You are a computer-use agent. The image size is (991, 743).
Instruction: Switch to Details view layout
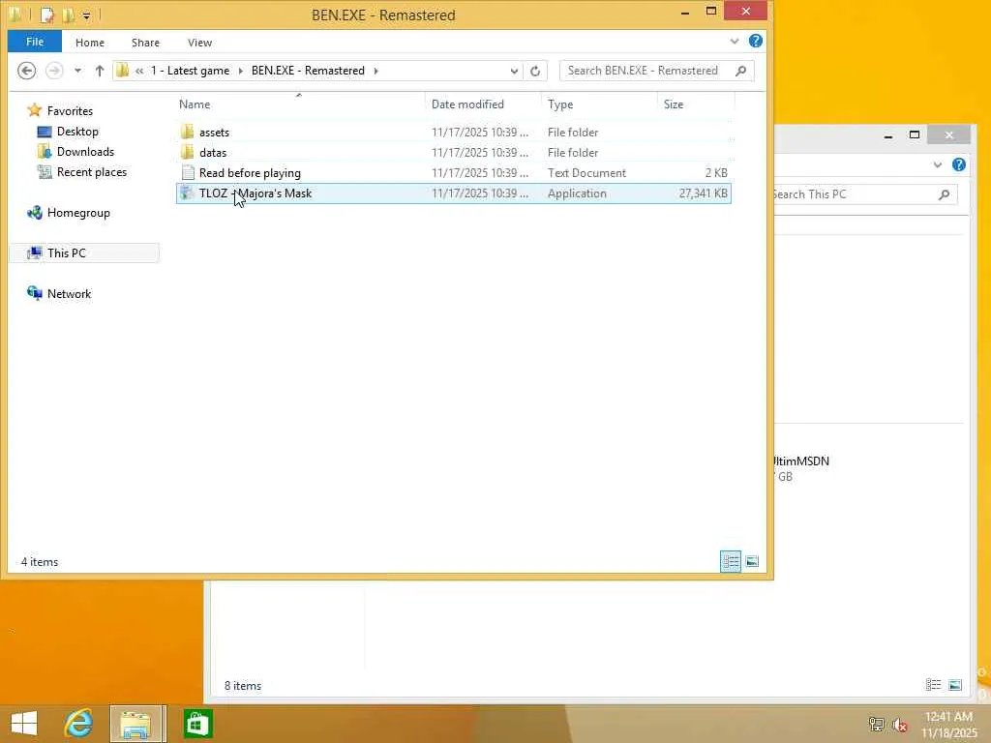point(731,561)
